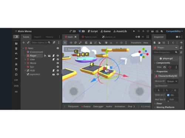Stop the running project
185x138 pixels.
pos(143,31)
